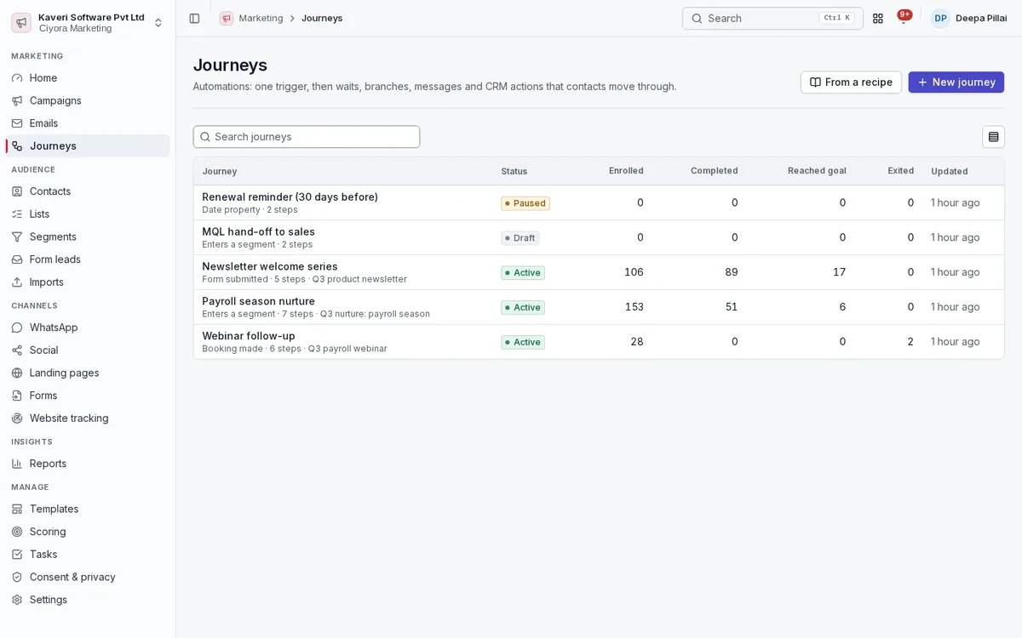Open the Contacts icon
1022x638 pixels.
tap(17, 191)
